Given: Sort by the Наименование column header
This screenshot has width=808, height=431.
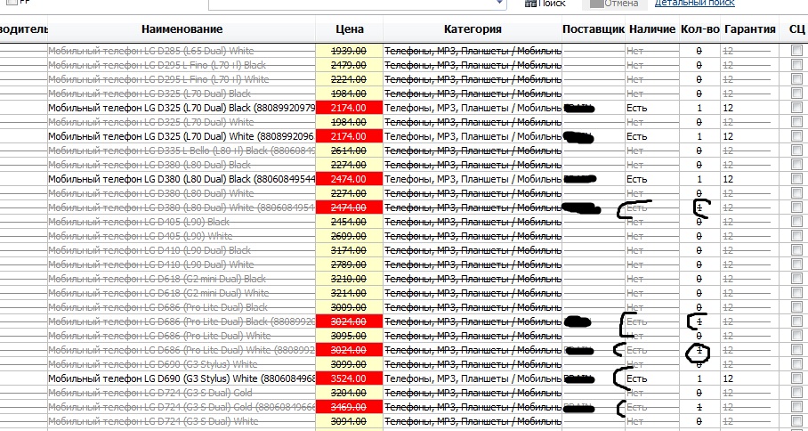Looking at the screenshot, I should (x=182, y=29).
